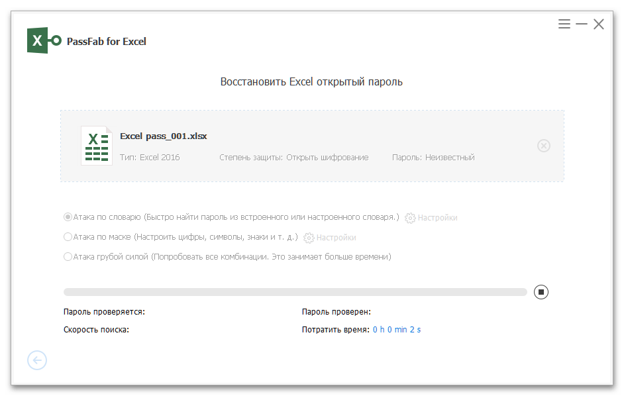Viewport: 624px width, 396px height.
Task: Click the recovery progress bar
Action: (x=295, y=292)
